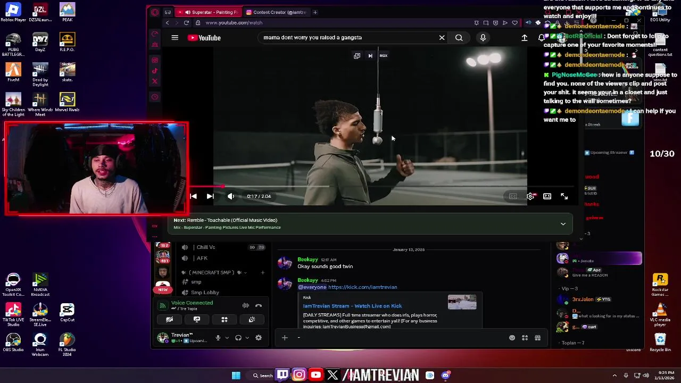Open the Discord emoji picker

point(512,338)
